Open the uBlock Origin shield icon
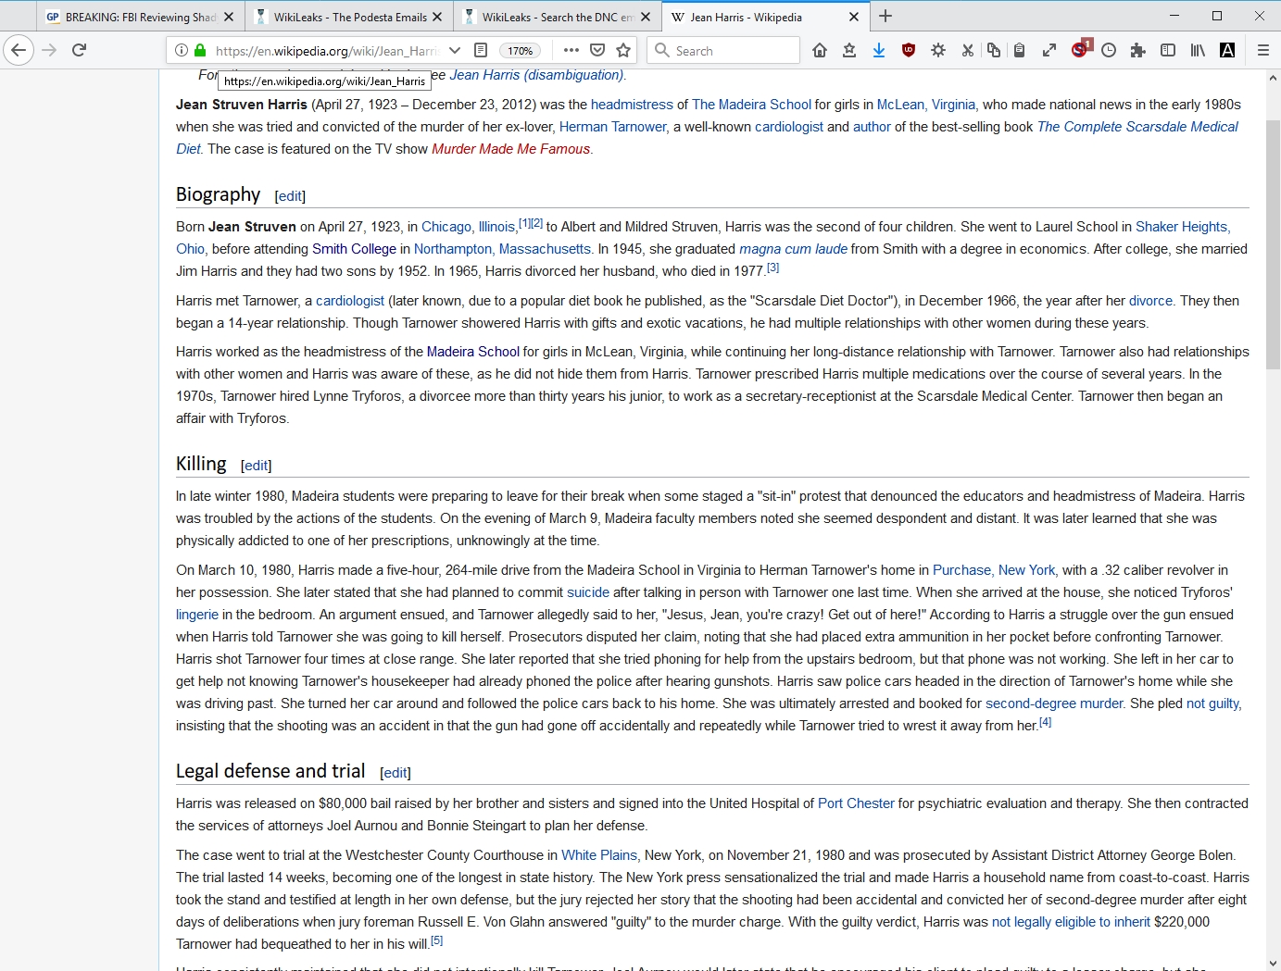Viewport: 1281px width, 971px height. 909,50
